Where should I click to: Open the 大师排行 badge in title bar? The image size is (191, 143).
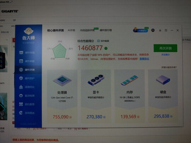pos(141,30)
